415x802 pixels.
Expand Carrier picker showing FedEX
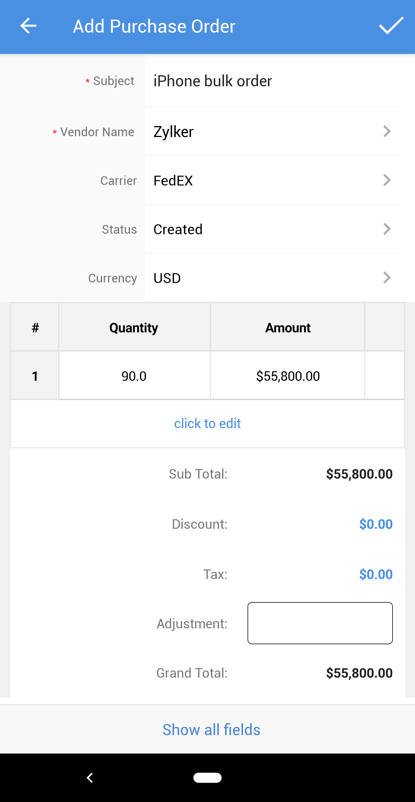[x=387, y=180]
